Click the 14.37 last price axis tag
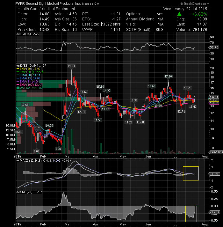This screenshot has height=227, width=223. [214, 97]
